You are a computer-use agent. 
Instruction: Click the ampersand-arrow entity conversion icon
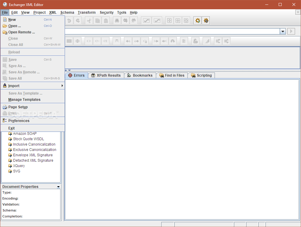[136, 41]
